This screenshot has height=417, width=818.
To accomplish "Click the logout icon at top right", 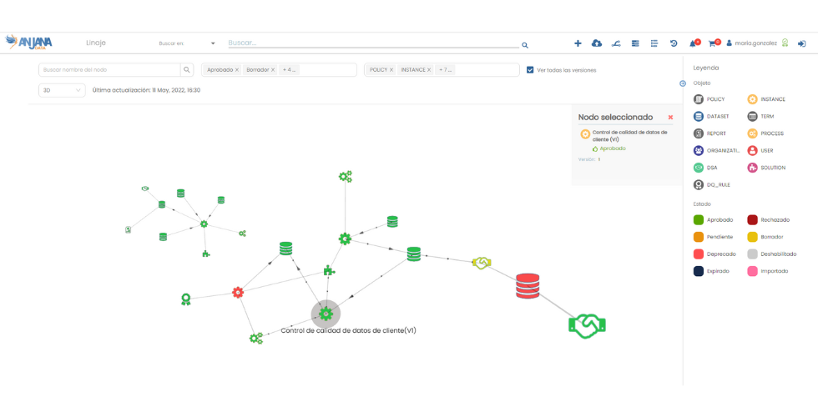I will pyautogui.click(x=801, y=43).
